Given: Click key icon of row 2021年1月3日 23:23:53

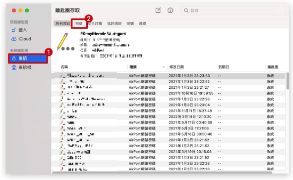Looking at the screenshot, I should 62,76.
